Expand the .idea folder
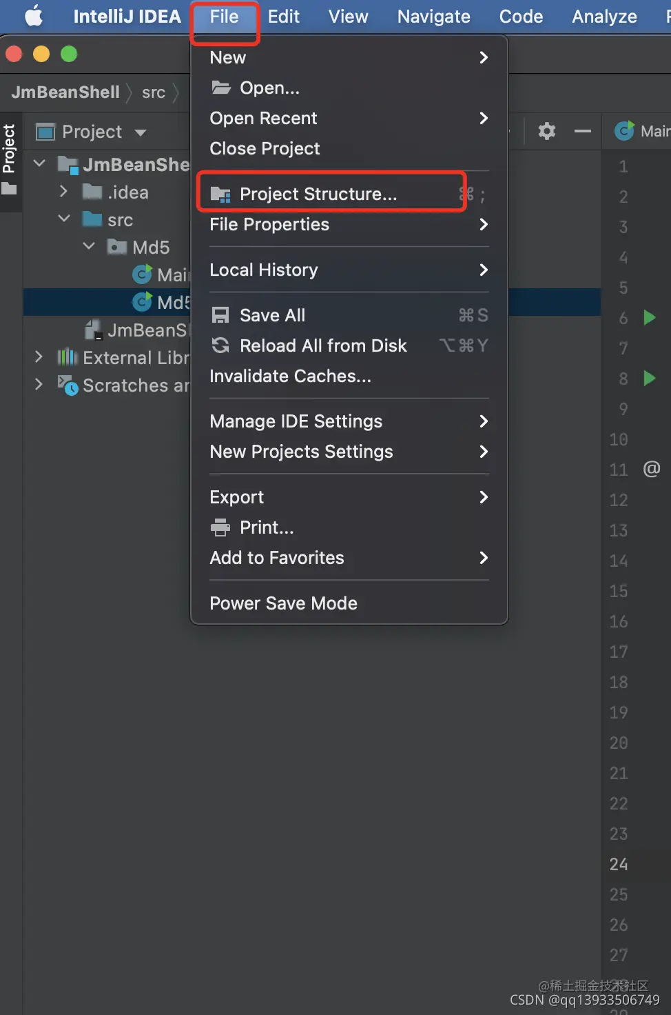The image size is (671, 1015). click(64, 192)
